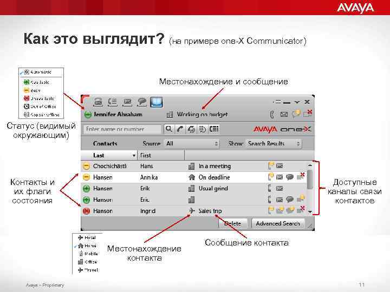Open the dialpad icon in search toolbar
The image size is (390, 292).
tap(203, 129)
